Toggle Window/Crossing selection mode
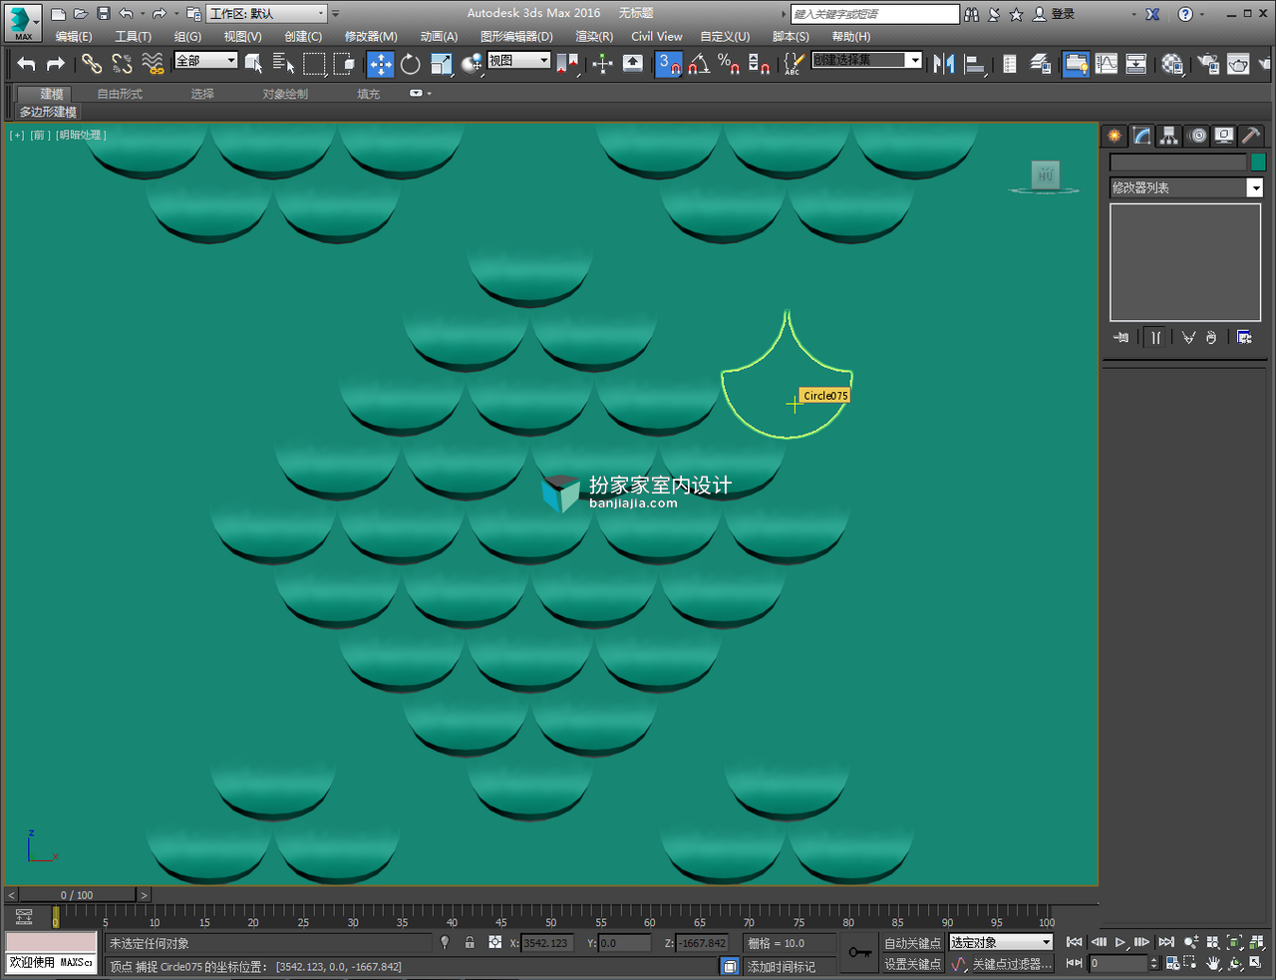This screenshot has height=980, width=1276. pos(345,64)
